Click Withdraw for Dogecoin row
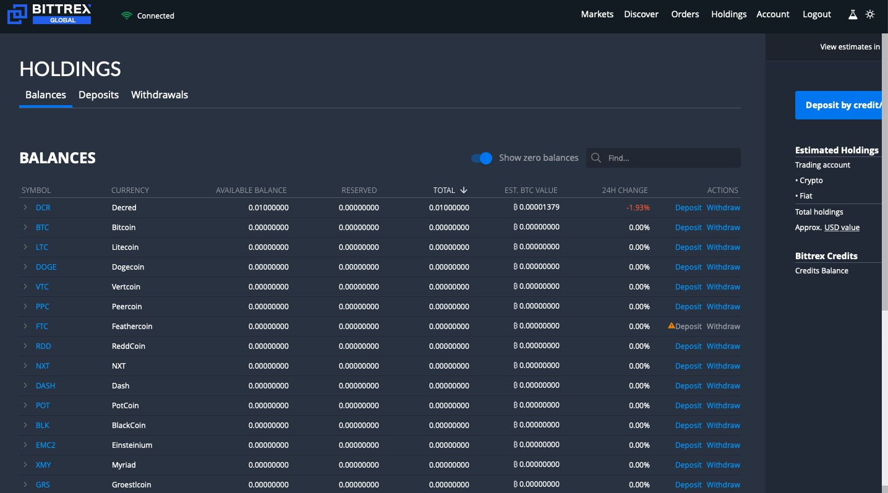This screenshot has height=493, width=888. (x=724, y=267)
